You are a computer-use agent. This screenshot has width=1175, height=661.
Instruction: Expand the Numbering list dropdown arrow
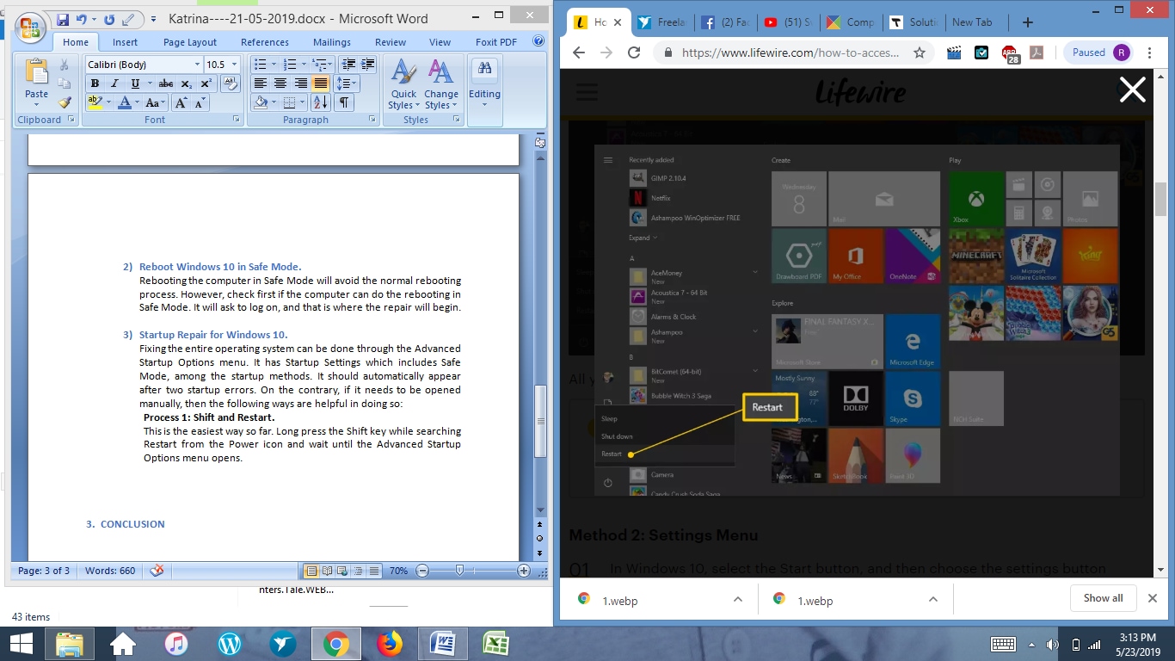[x=302, y=65]
